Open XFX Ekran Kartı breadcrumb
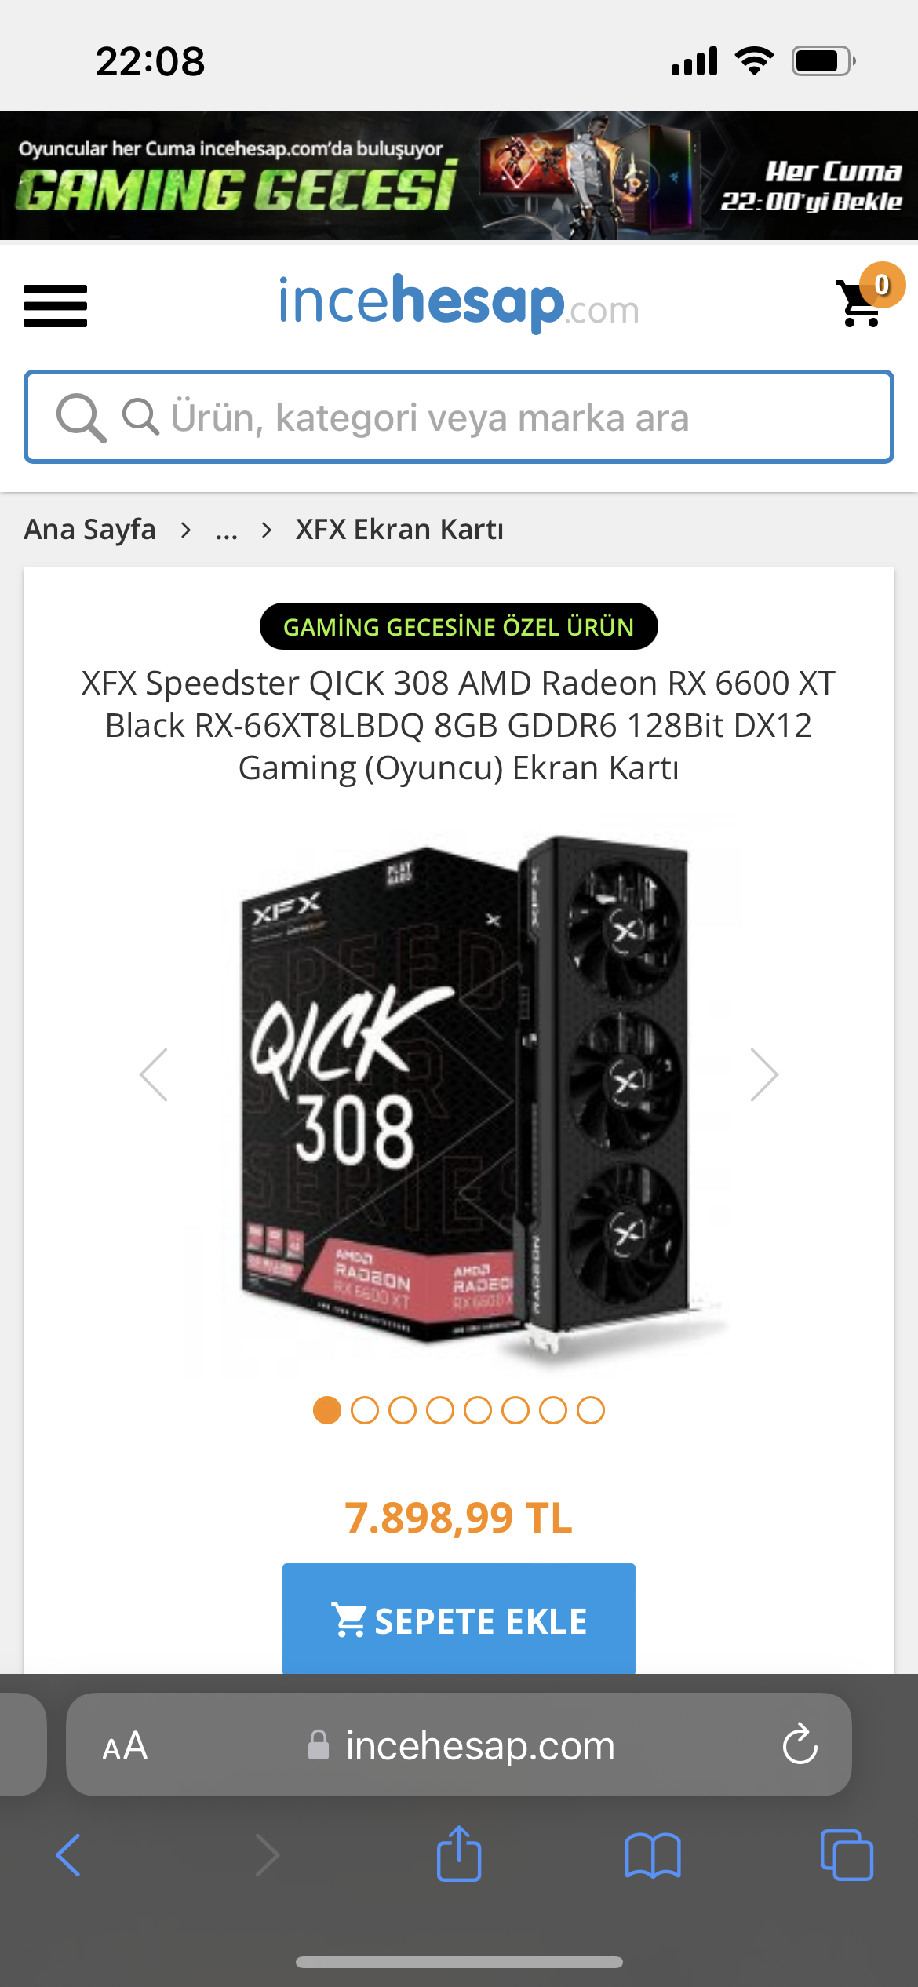 point(399,530)
